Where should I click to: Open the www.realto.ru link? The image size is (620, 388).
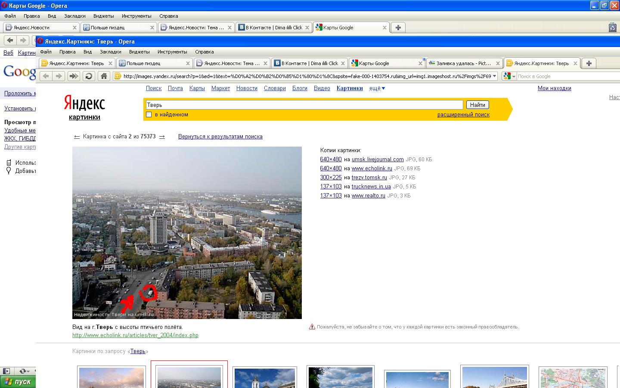point(369,196)
